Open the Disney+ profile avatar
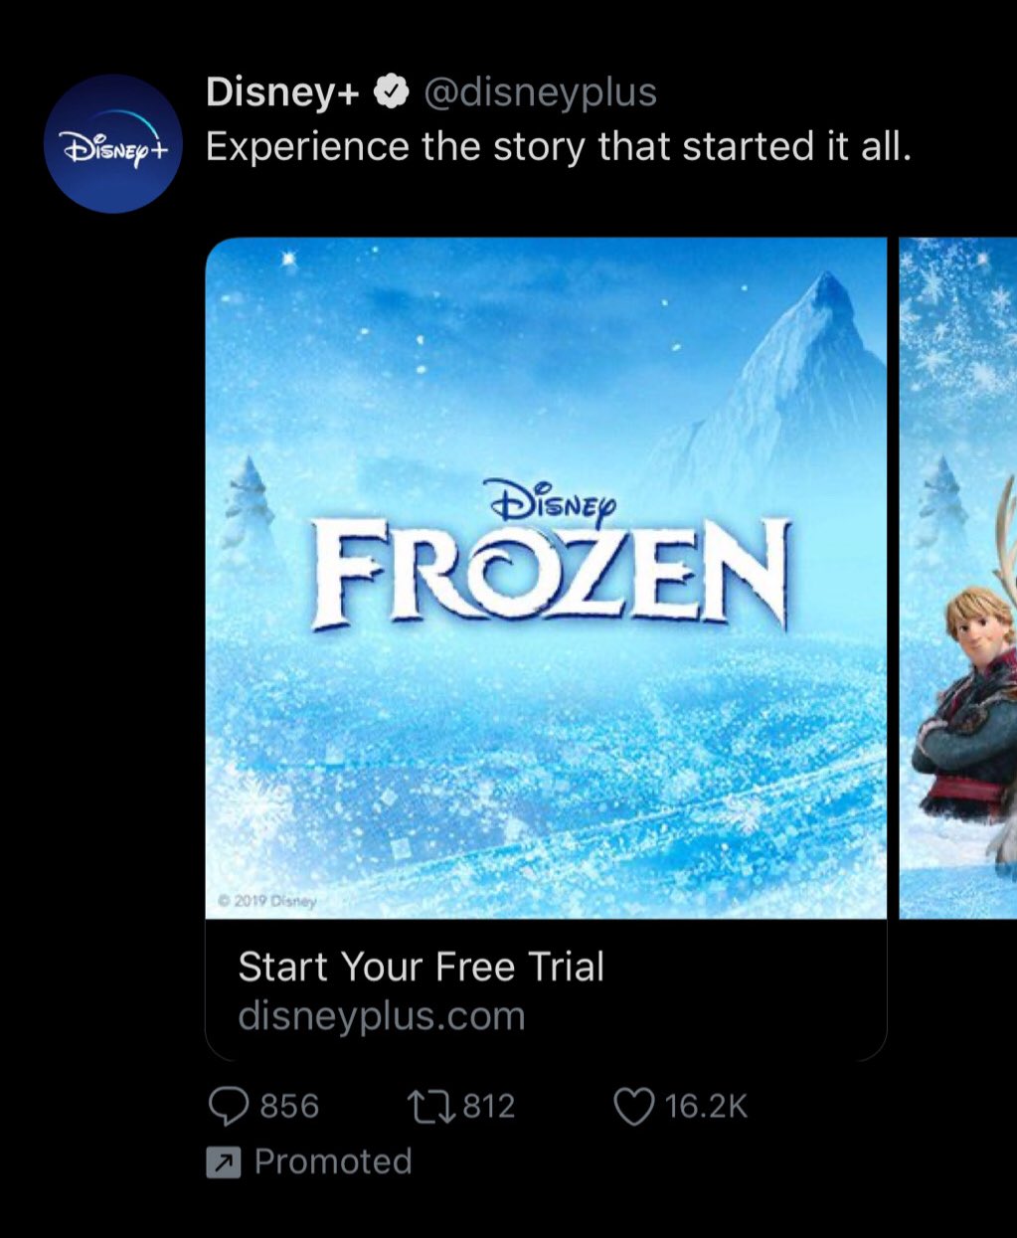The image size is (1017, 1238). 113,143
